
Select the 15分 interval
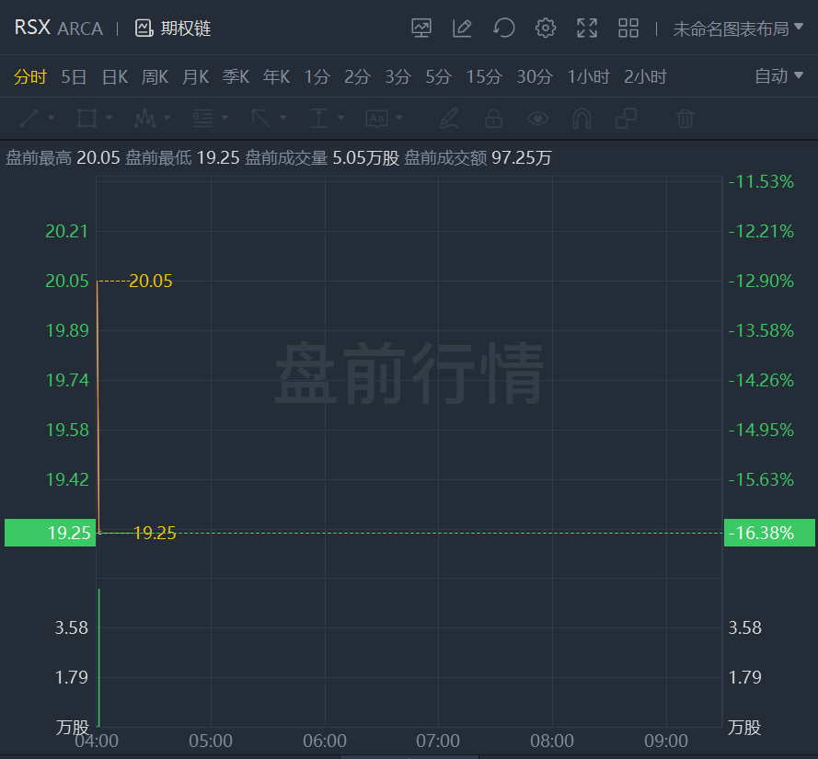(x=484, y=76)
